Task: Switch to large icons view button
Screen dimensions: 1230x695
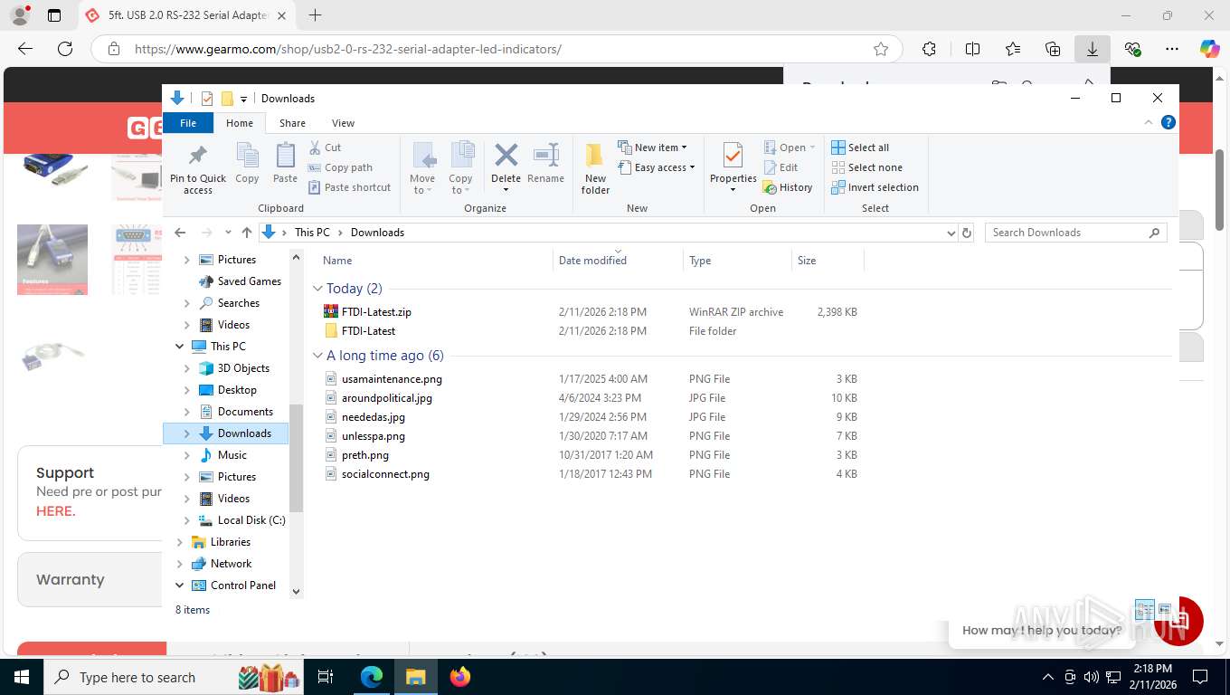Action: point(1164,610)
